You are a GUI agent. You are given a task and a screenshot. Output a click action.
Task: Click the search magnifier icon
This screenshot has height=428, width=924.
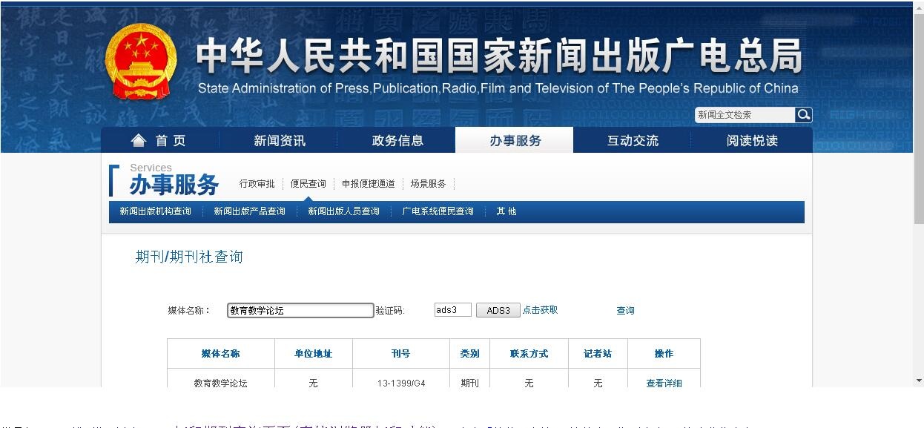804,115
